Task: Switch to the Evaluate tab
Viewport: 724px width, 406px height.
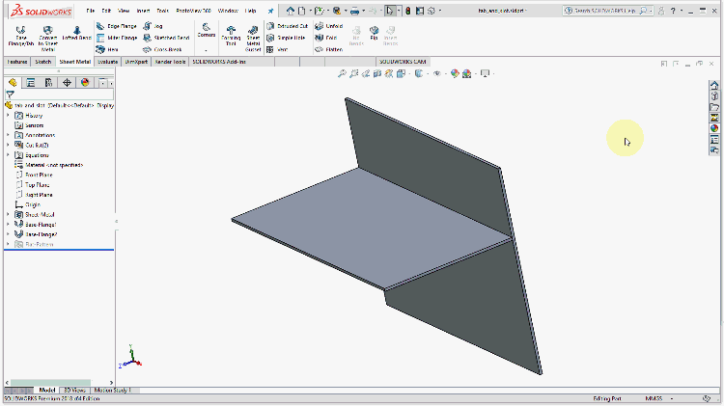Action: point(106,61)
